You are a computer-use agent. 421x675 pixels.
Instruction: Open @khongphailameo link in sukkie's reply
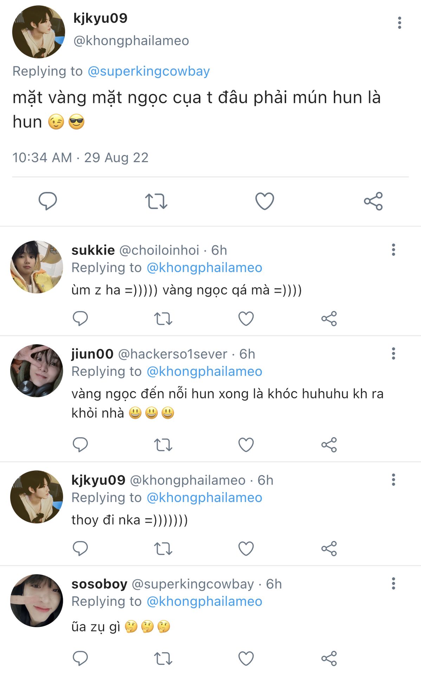tap(204, 268)
